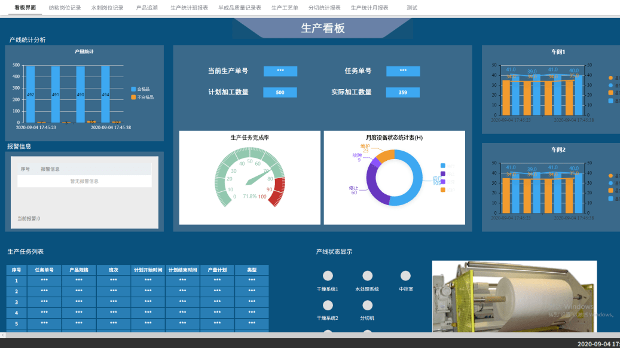This screenshot has width=620, height=348.
Task: Click the 水处理系统 status indicator light
Action: coord(367,276)
